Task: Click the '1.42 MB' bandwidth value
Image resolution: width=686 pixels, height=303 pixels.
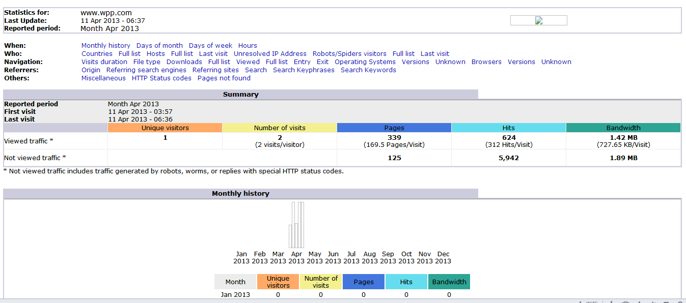Action: (623, 137)
